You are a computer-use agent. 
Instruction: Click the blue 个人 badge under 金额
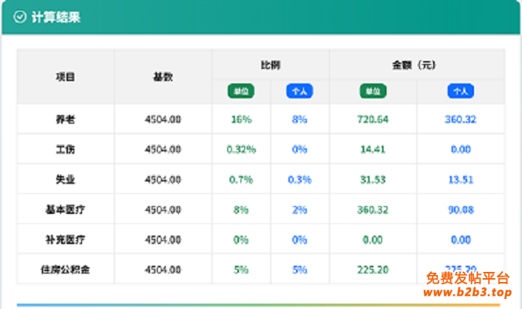(461, 91)
